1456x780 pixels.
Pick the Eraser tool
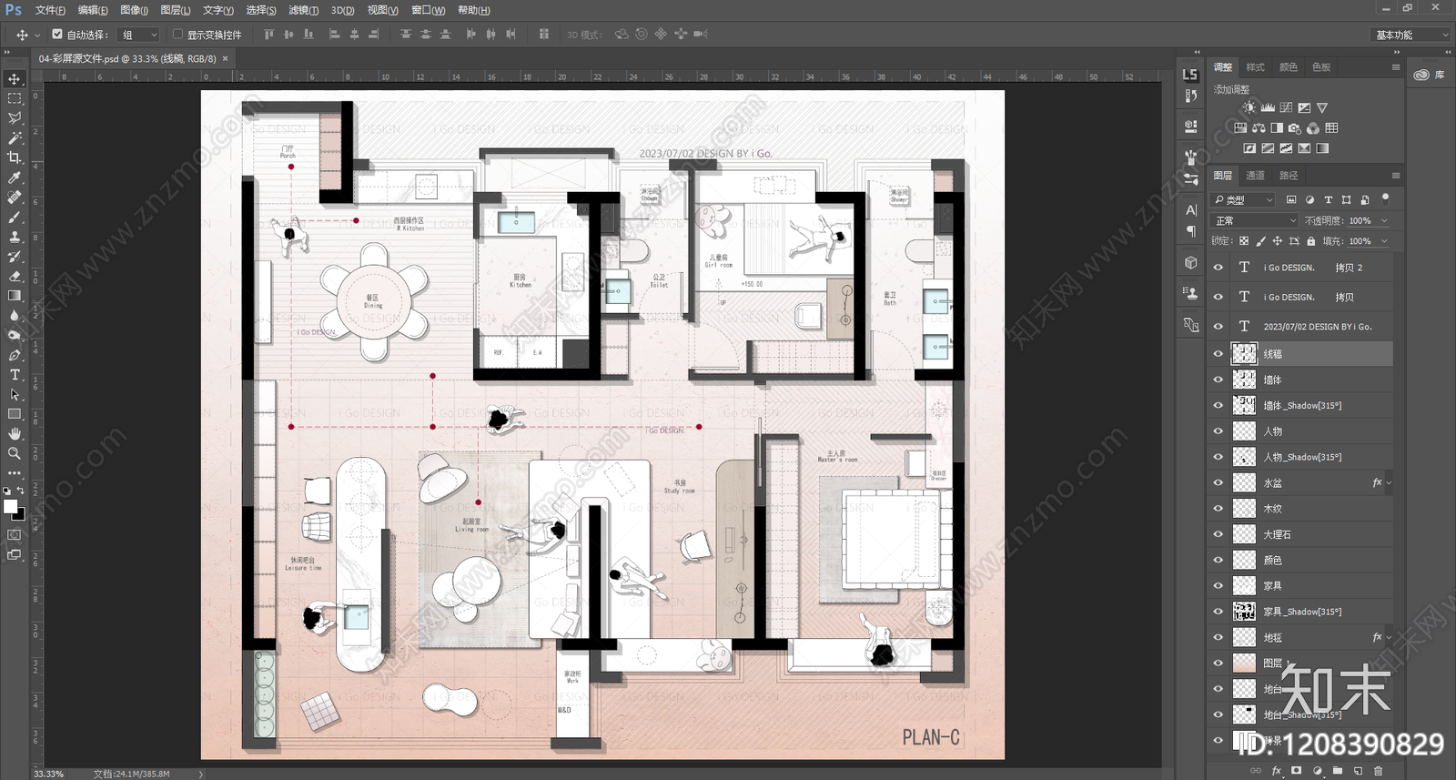point(15,276)
